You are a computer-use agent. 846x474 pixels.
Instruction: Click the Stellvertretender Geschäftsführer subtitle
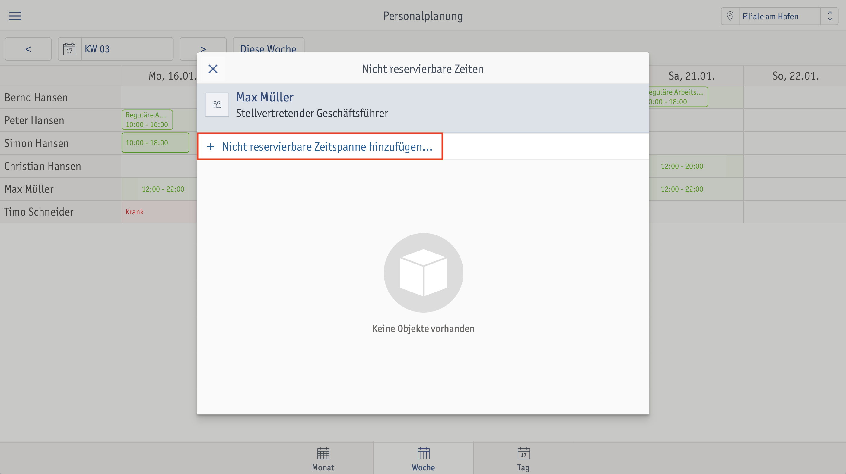[312, 114]
